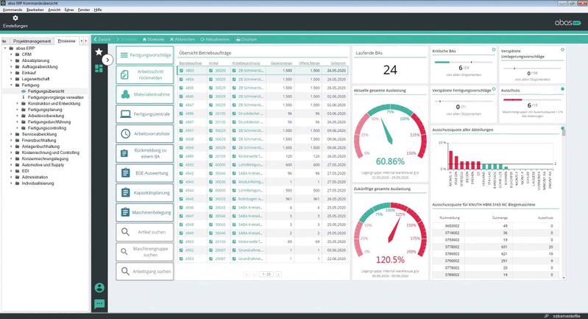
Task: Click the Arbeitsschritt rückmelden document icon
Action: [x=124, y=74]
